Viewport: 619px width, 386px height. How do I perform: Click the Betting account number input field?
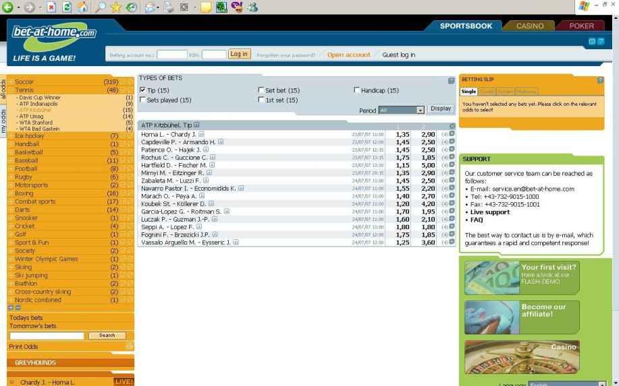coord(171,55)
